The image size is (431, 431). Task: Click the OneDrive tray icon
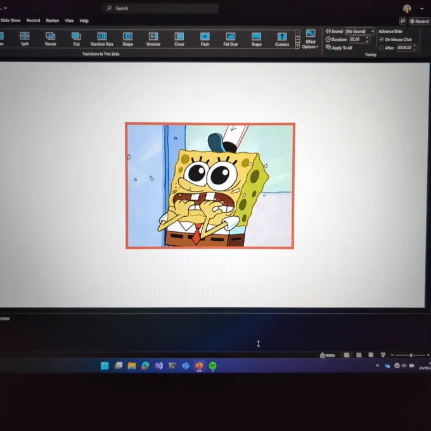387,366
